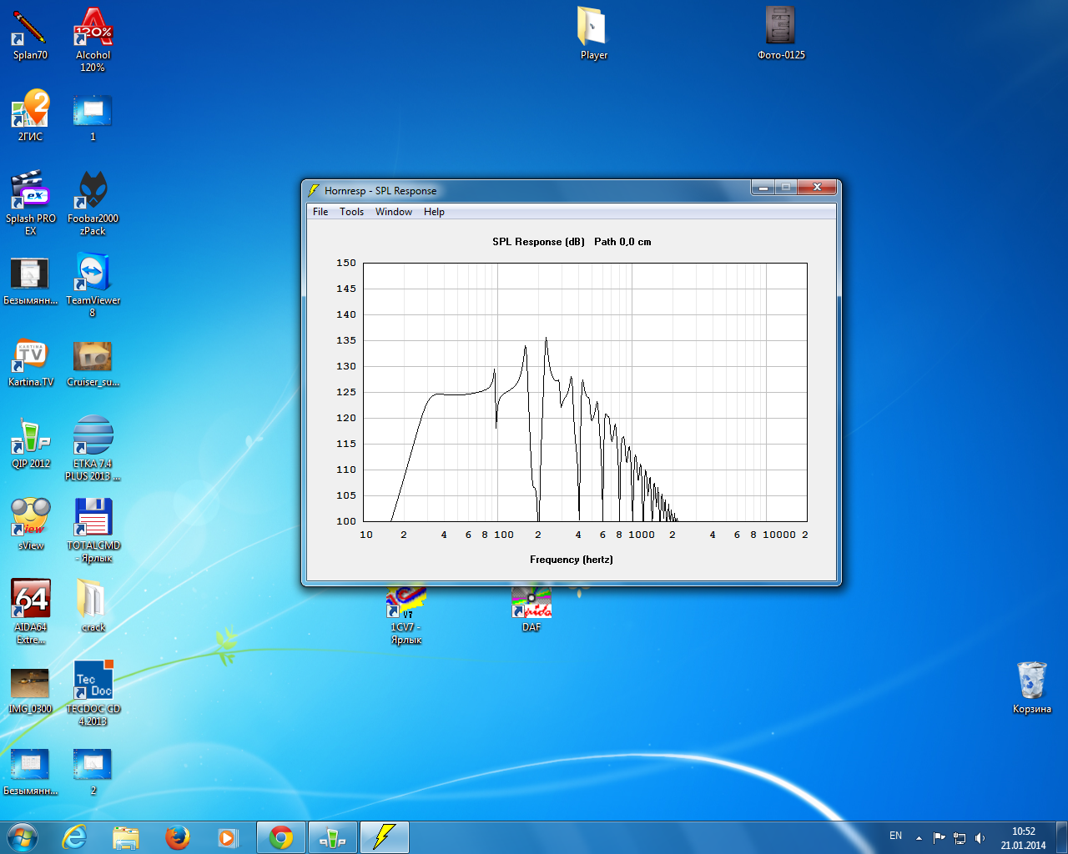Open Alcohol 120% desktop icon
Screen dimensions: 1068x854
(93, 38)
